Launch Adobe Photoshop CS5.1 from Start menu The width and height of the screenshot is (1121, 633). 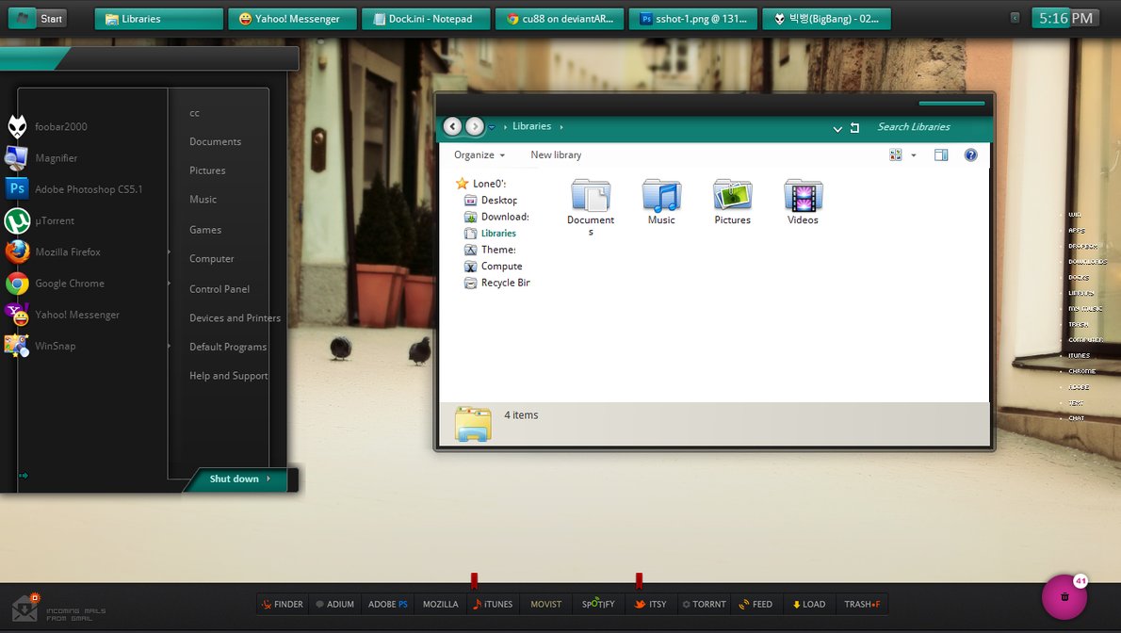pyautogui.click(x=88, y=189)
